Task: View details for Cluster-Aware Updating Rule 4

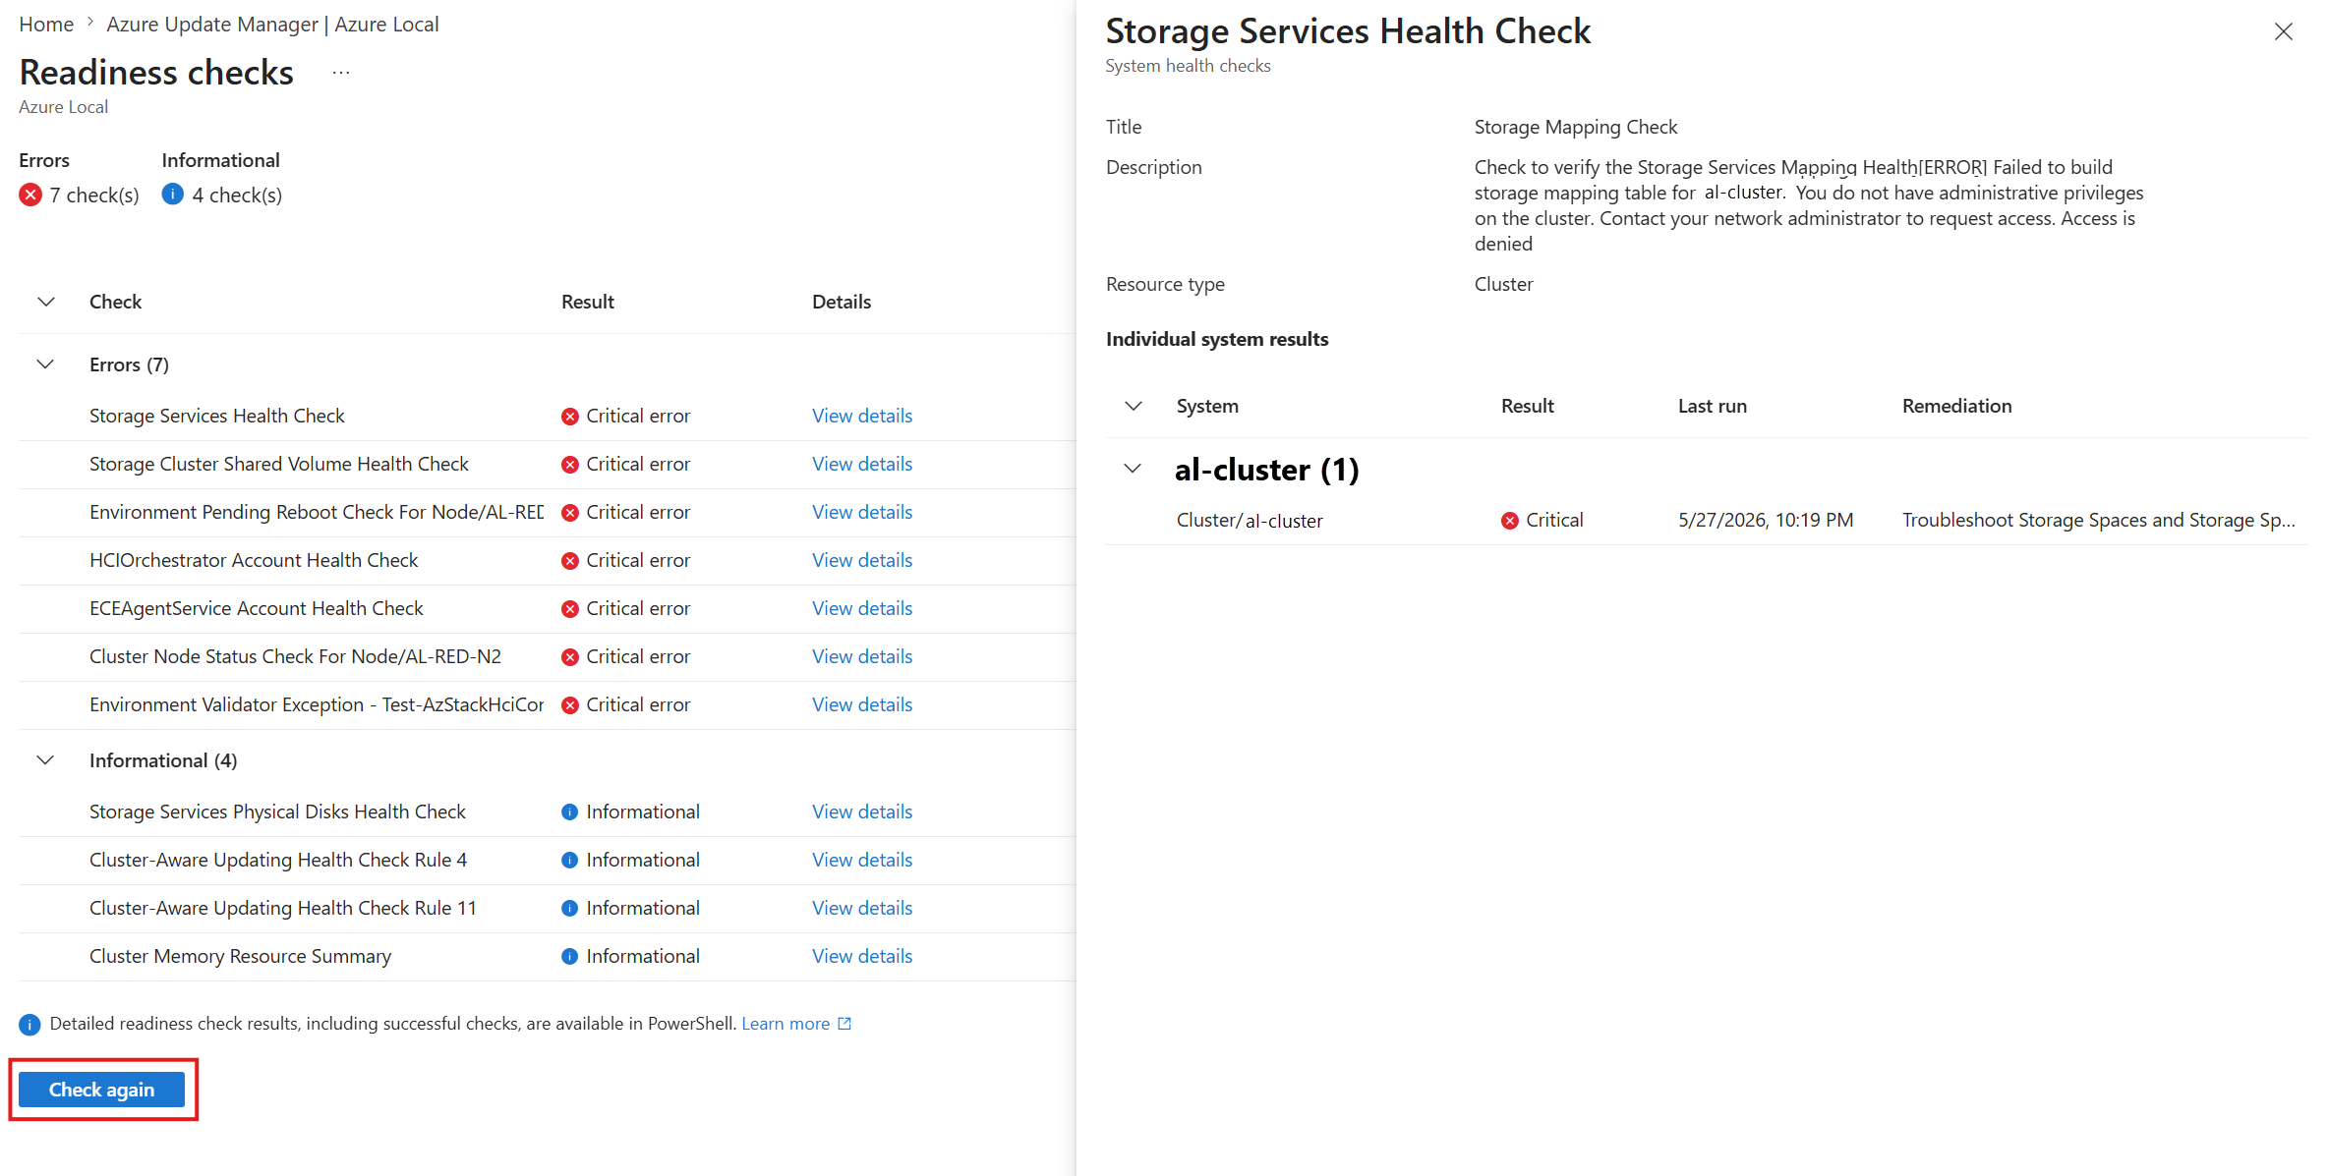Action: tap(862, 860)
